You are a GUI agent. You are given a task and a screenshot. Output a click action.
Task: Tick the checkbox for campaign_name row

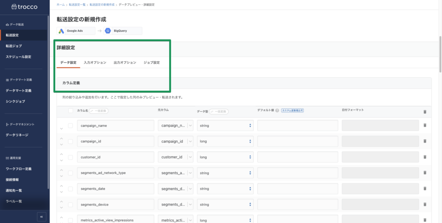pyautogui.click(x=70, y=126)
